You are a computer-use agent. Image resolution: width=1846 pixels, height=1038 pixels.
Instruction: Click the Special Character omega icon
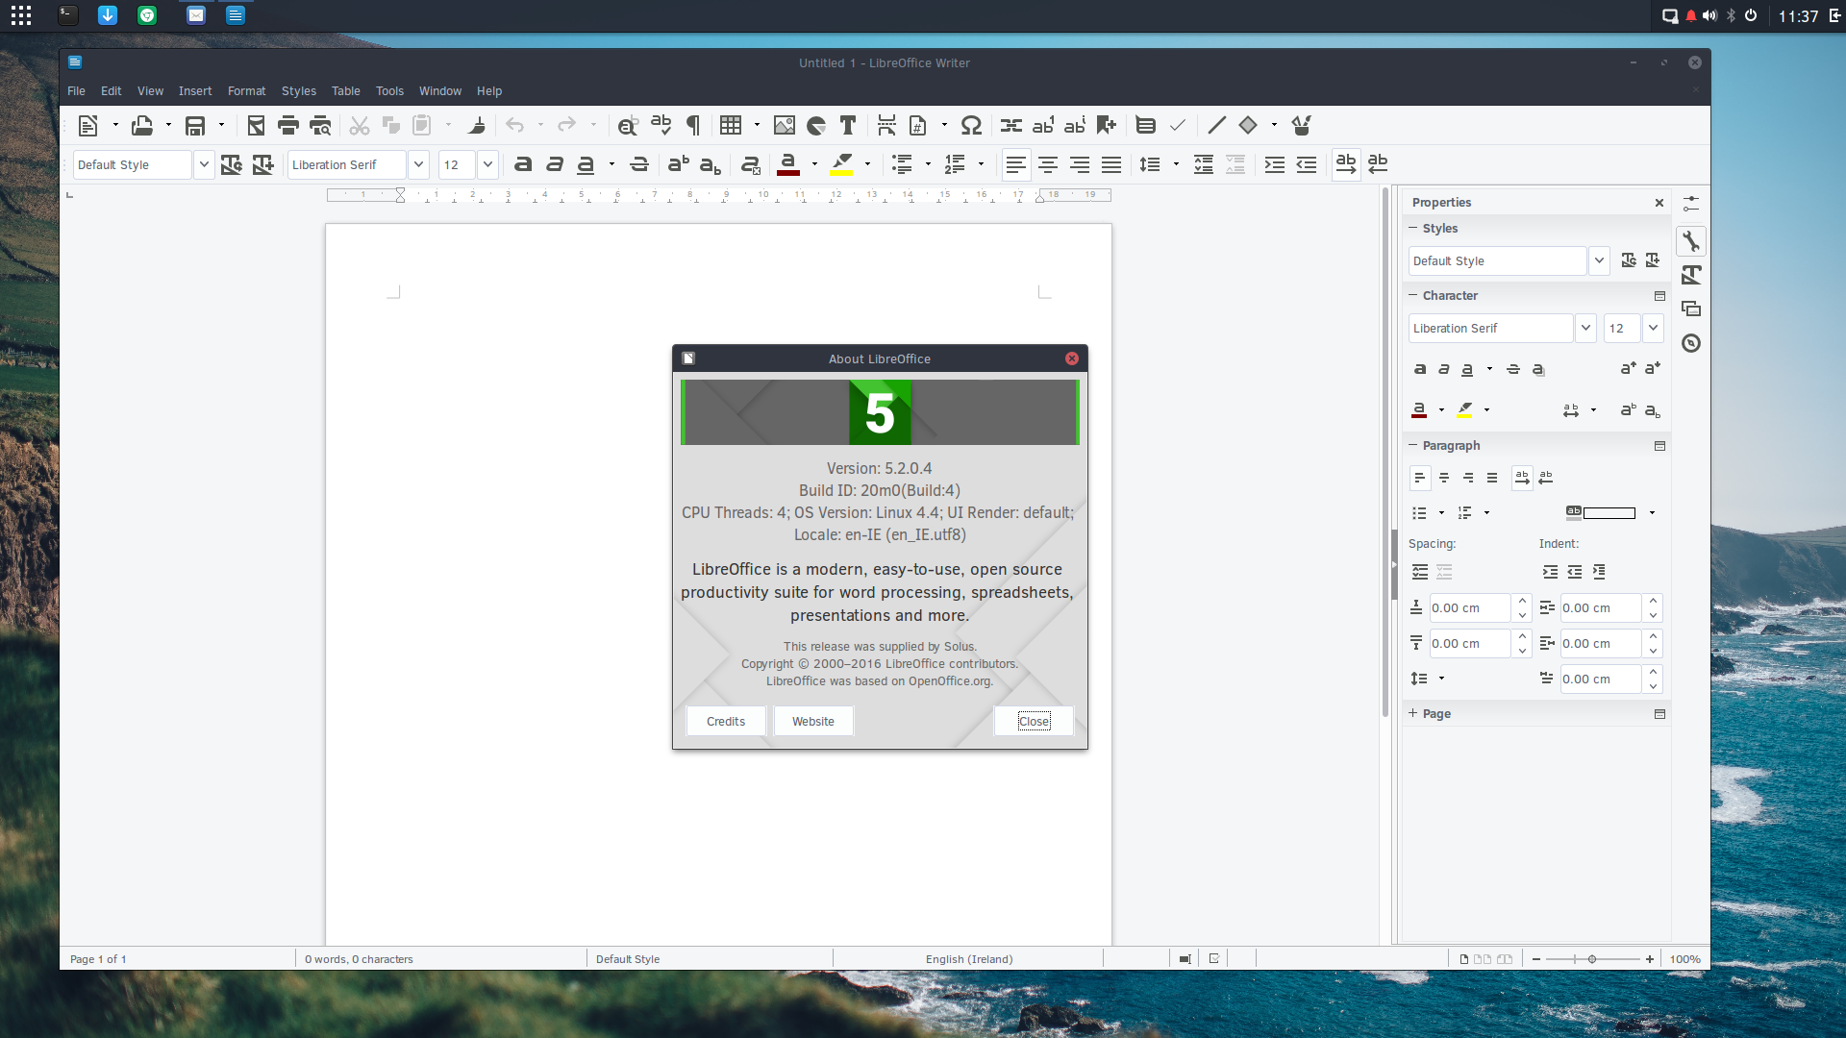pos(971,125)
